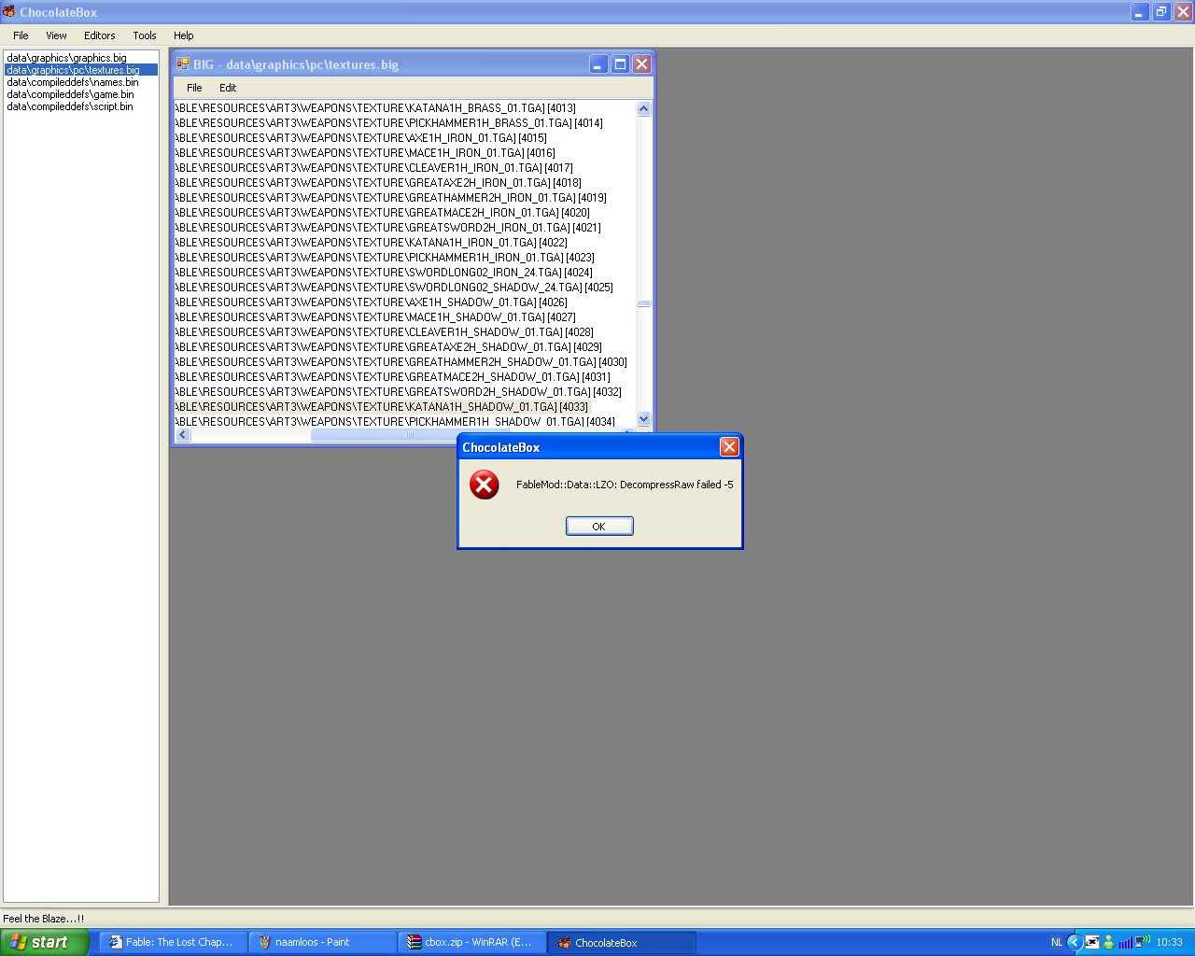Viewport: 1195px width, 956px height.
Task: Select data\compileddefs\names.bin entry
Action: [x=72, y=82]
